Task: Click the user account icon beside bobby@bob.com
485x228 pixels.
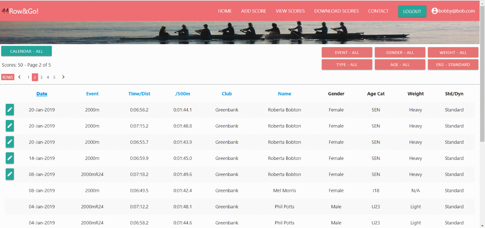Action: pyautogui.click(x=434, y=11)
